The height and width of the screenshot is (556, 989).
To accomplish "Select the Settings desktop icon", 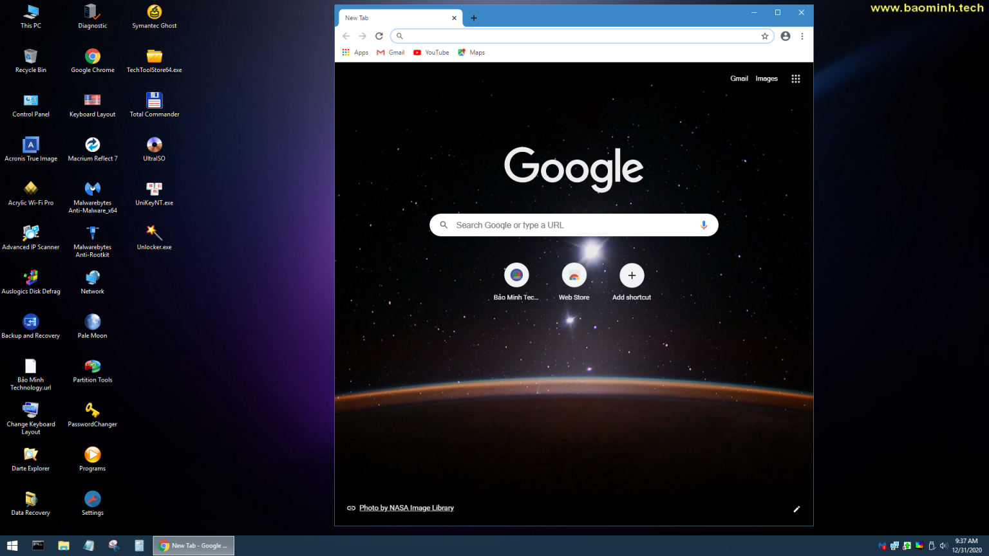I will tap(93, 505).
